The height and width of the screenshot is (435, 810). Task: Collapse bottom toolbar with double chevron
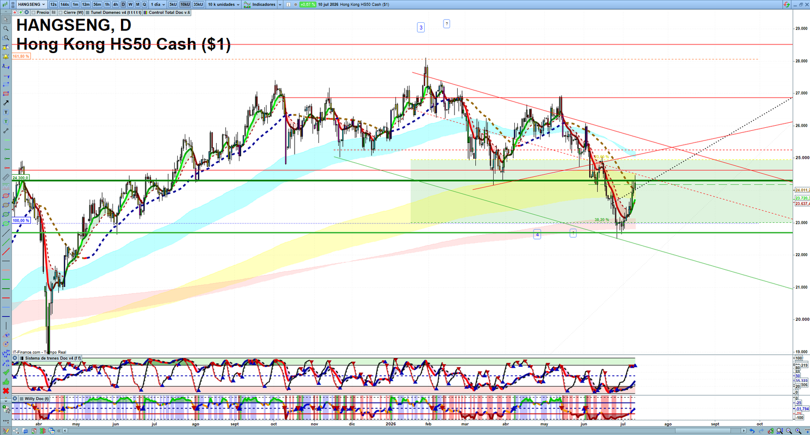(x=59, y=431)
